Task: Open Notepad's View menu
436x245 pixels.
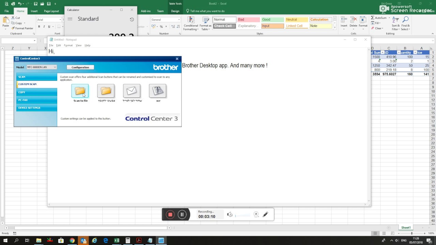Action: coord(79,45)
